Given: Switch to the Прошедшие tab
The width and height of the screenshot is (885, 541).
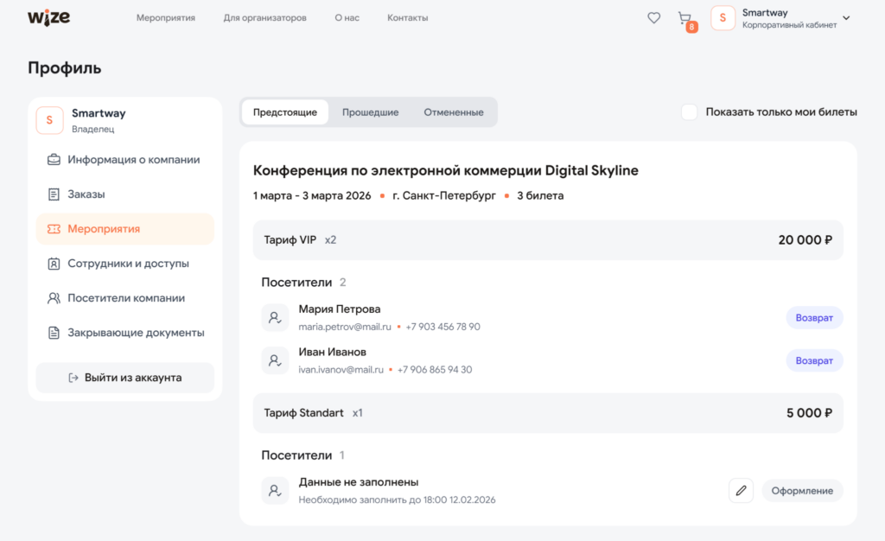Looking at the screenshot, I should tap(370, 112).
